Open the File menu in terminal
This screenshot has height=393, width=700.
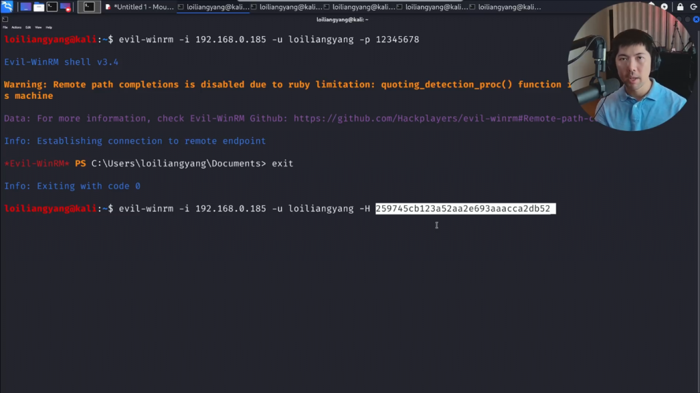[x=5, y=27]
